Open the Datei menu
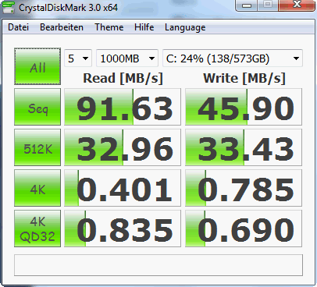The image size is (317, 287). [18, 27]
